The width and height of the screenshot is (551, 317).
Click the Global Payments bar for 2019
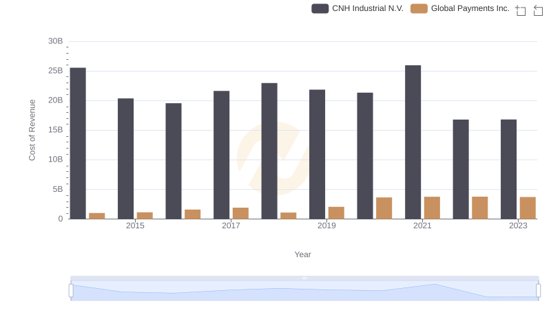[x=336, y=213]
